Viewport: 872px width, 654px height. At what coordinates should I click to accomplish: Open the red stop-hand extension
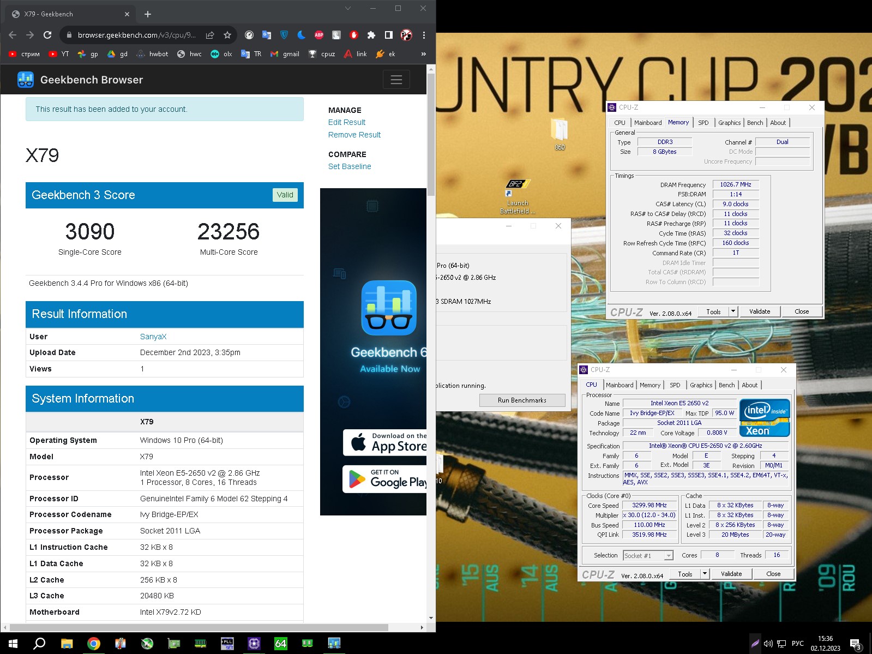354,35
